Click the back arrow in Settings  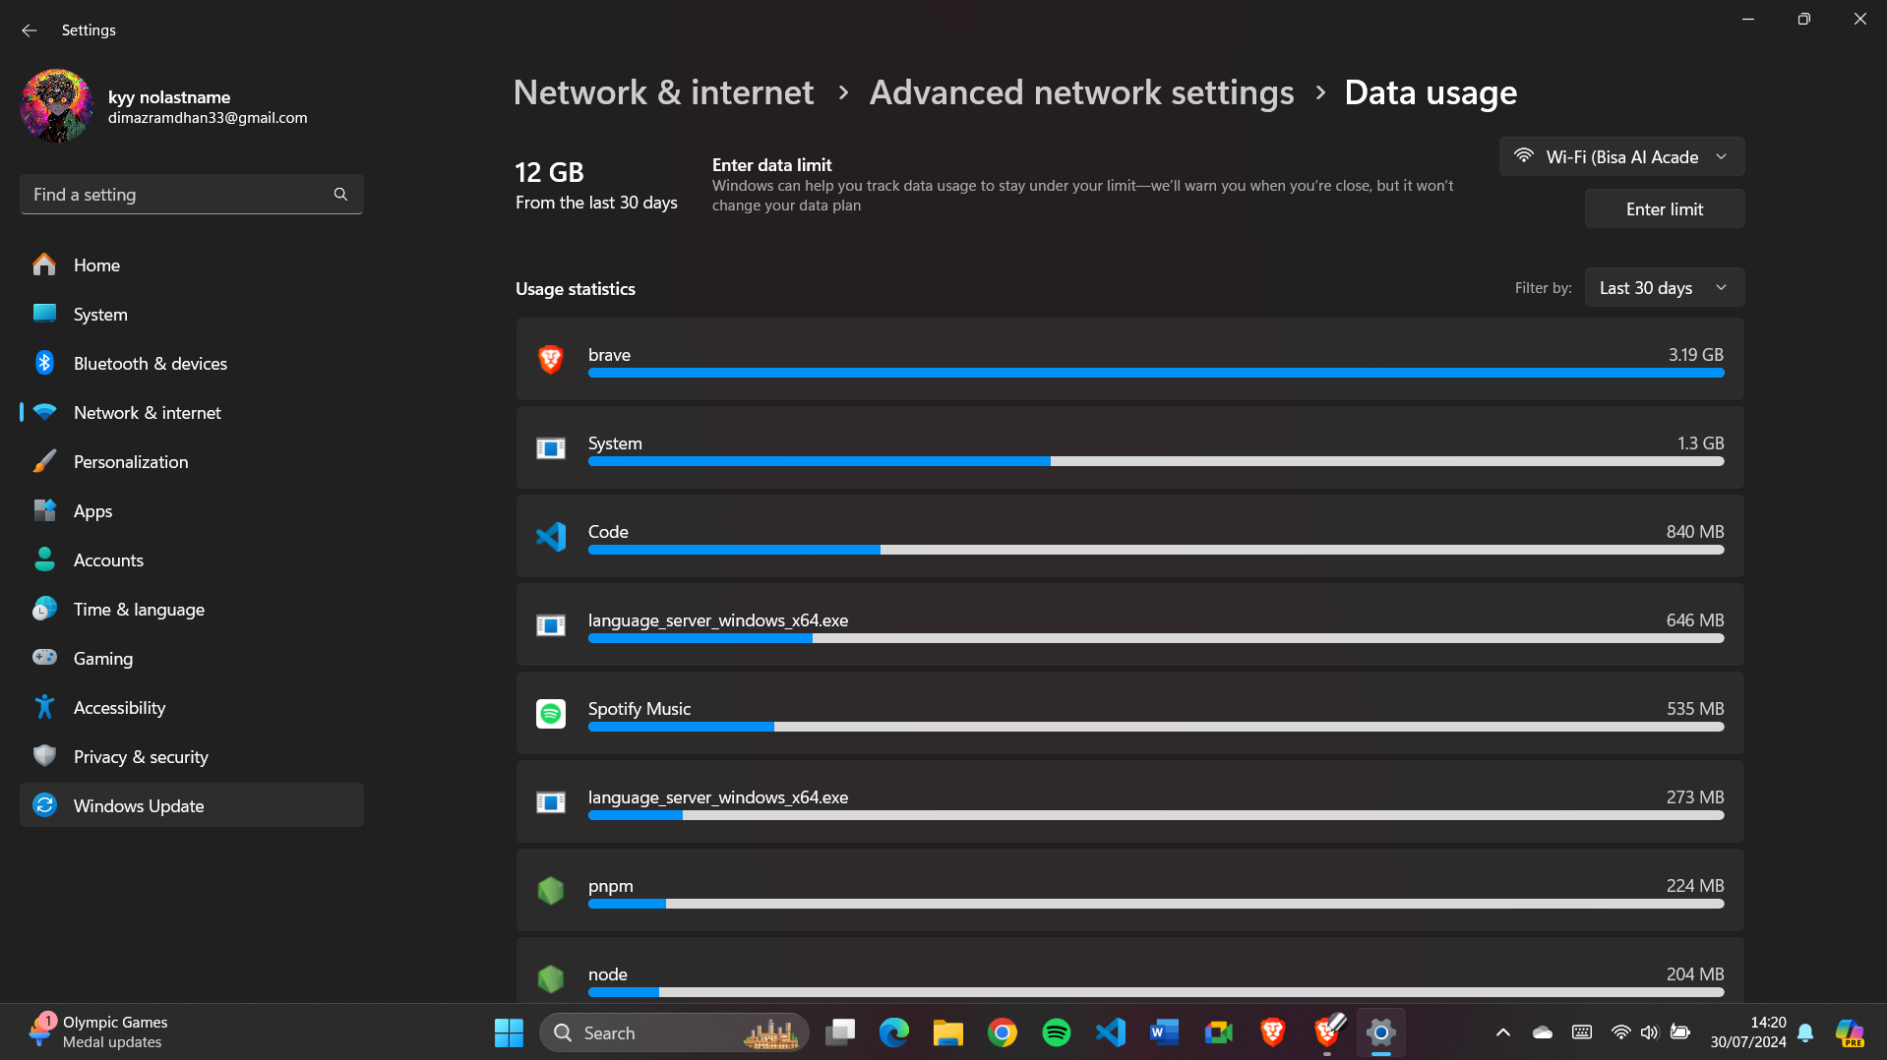coord(30,30)
